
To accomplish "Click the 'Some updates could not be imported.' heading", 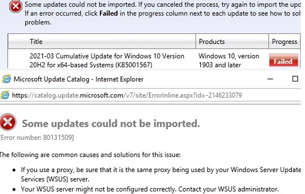I will pyautogui.click(x=111, y=124).
